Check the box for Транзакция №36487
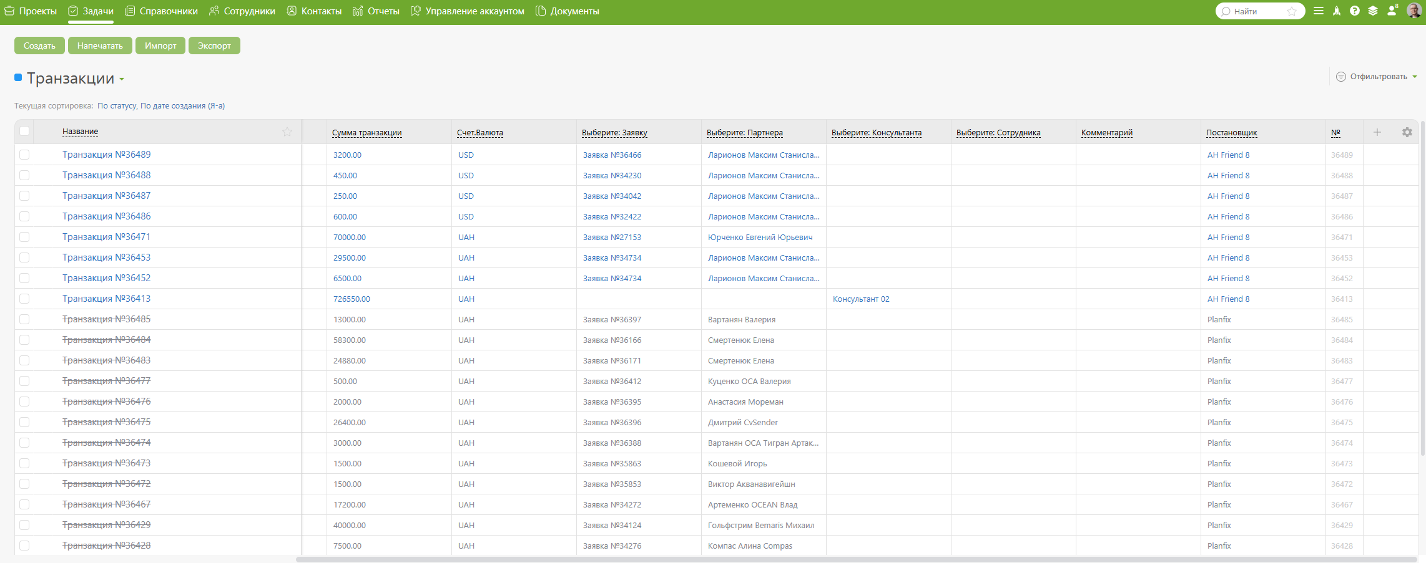Screen dimensions: 1426x563 point(24,196)
